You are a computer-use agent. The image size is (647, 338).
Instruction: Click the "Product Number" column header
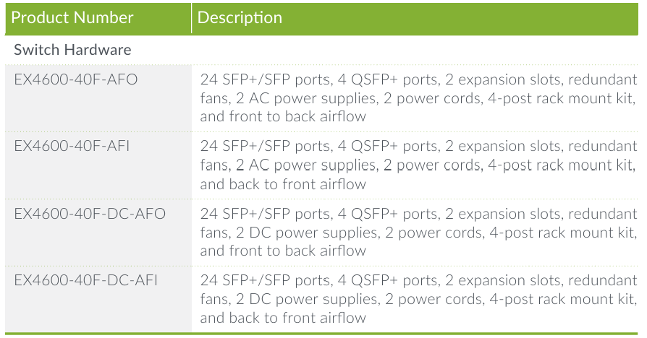coord(72,18)
